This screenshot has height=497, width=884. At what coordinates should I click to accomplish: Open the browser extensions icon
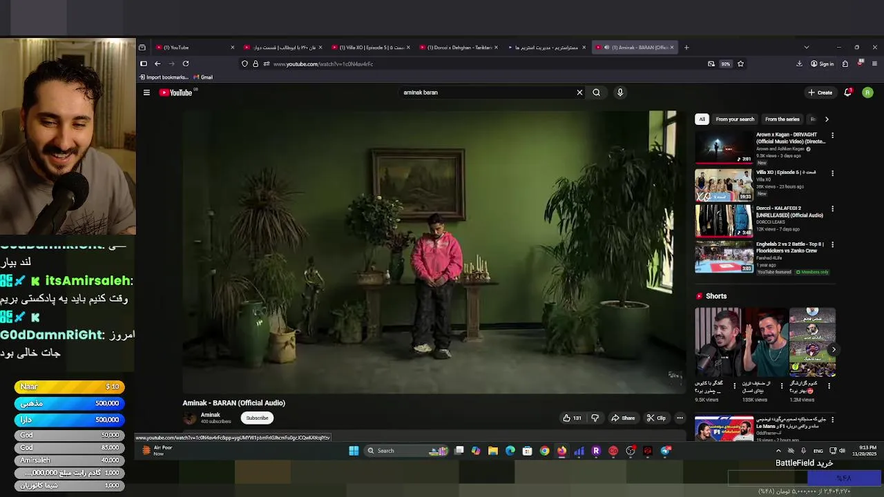pyautogui.click(x=845, y=64)
